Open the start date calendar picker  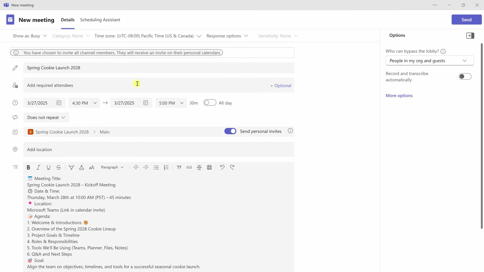click(59, 103)
